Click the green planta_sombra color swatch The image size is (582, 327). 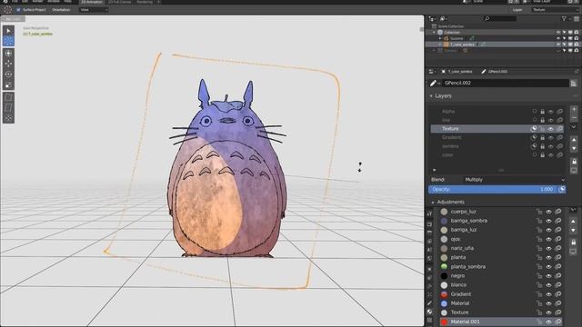click(x=444, y=266)
